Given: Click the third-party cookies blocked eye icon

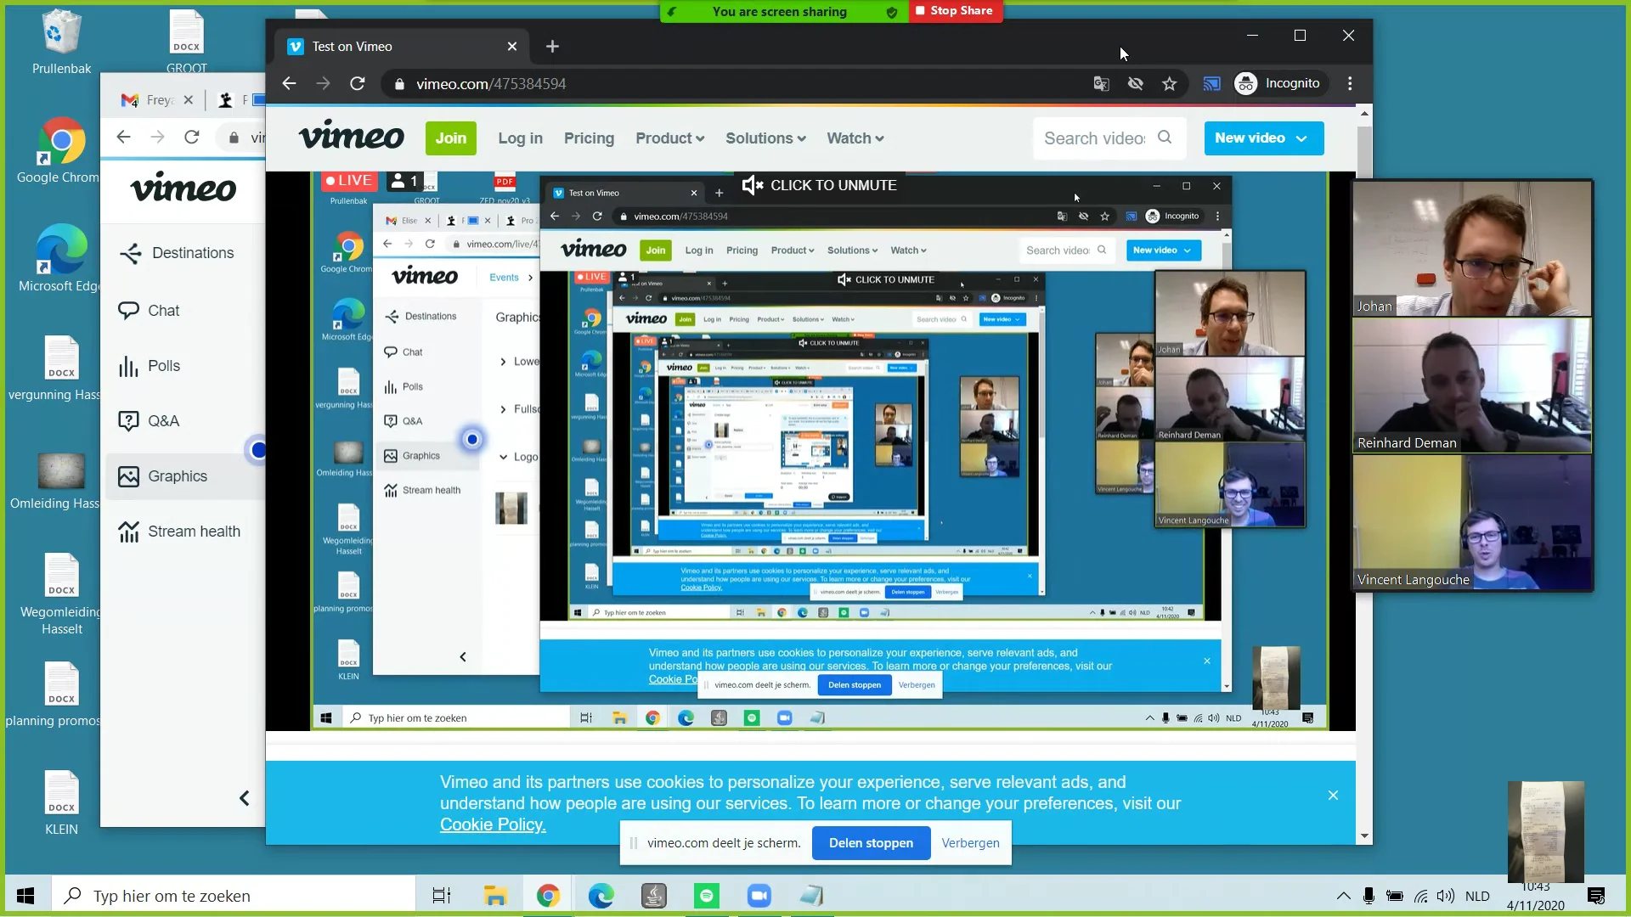Looking at the screenshot, I should point(1135,83).
